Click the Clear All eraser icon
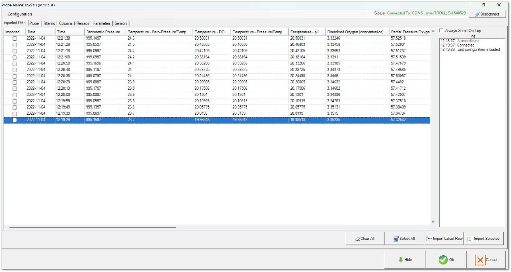The width and height of the screenshot is (511, 272). tap(357, 239)
